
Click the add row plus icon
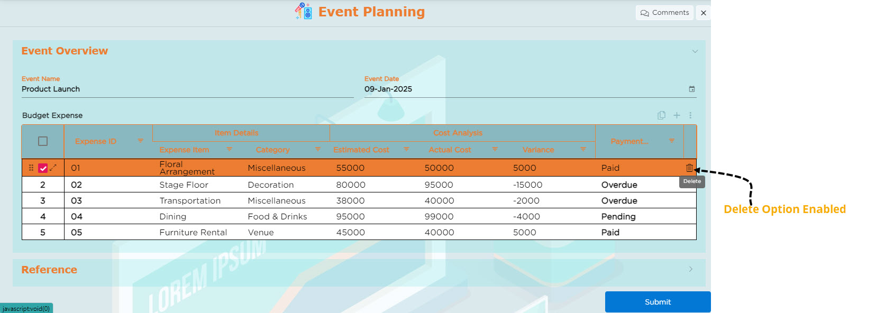pyautogui.click(x=677, y=115)
